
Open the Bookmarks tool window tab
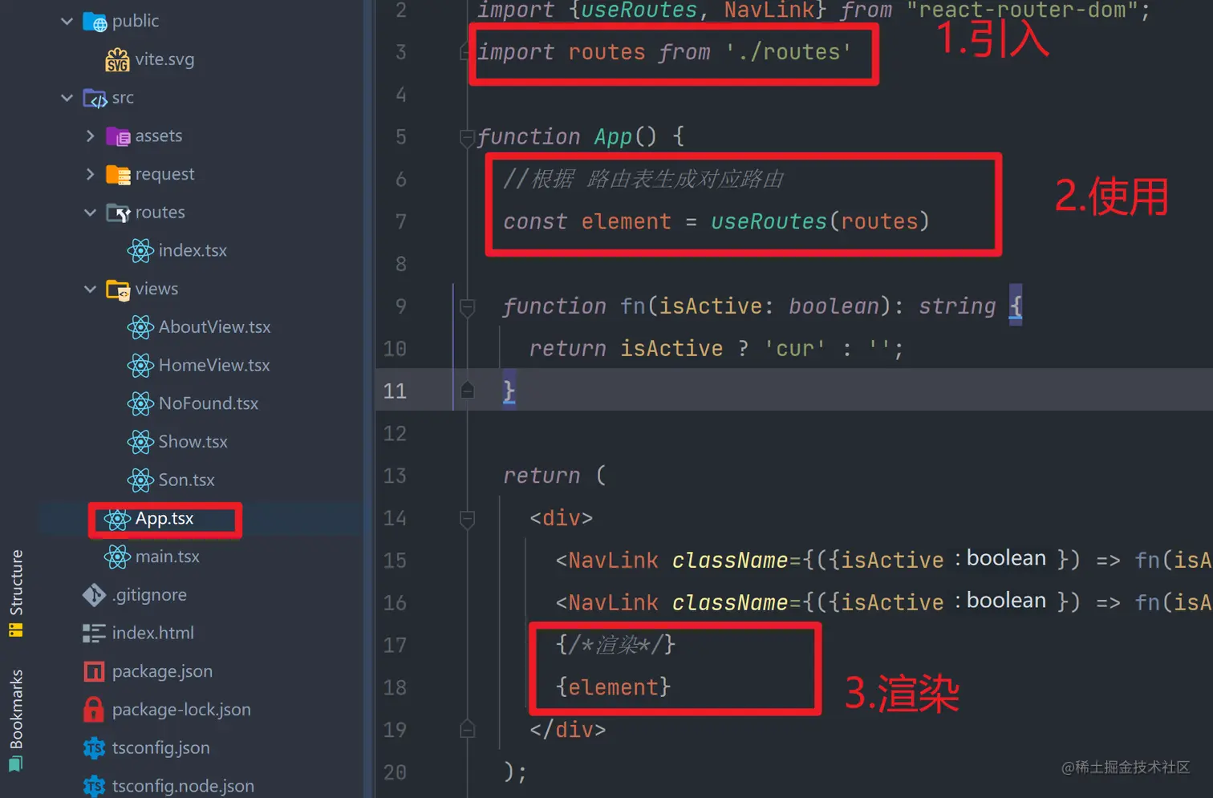pyautogui.click(x=16, y=720)
